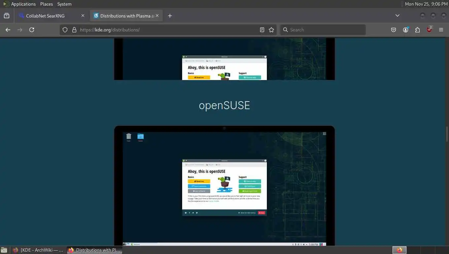The image size is (449, 254).
Task: Reload the current kde.org page
Action: point(32,30)
